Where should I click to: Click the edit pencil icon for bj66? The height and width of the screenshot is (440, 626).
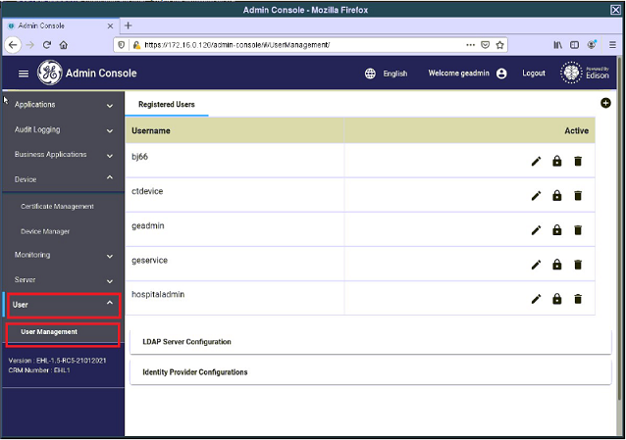[536, 162]
